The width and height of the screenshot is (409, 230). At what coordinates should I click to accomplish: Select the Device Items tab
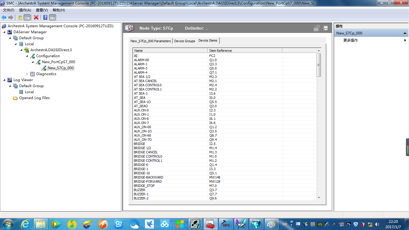coord(208,40)
